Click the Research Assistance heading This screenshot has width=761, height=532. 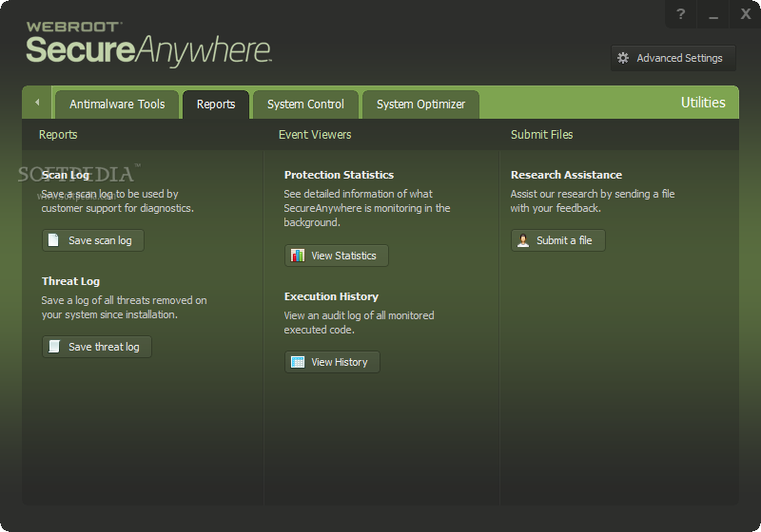click(x=566, y=175)
